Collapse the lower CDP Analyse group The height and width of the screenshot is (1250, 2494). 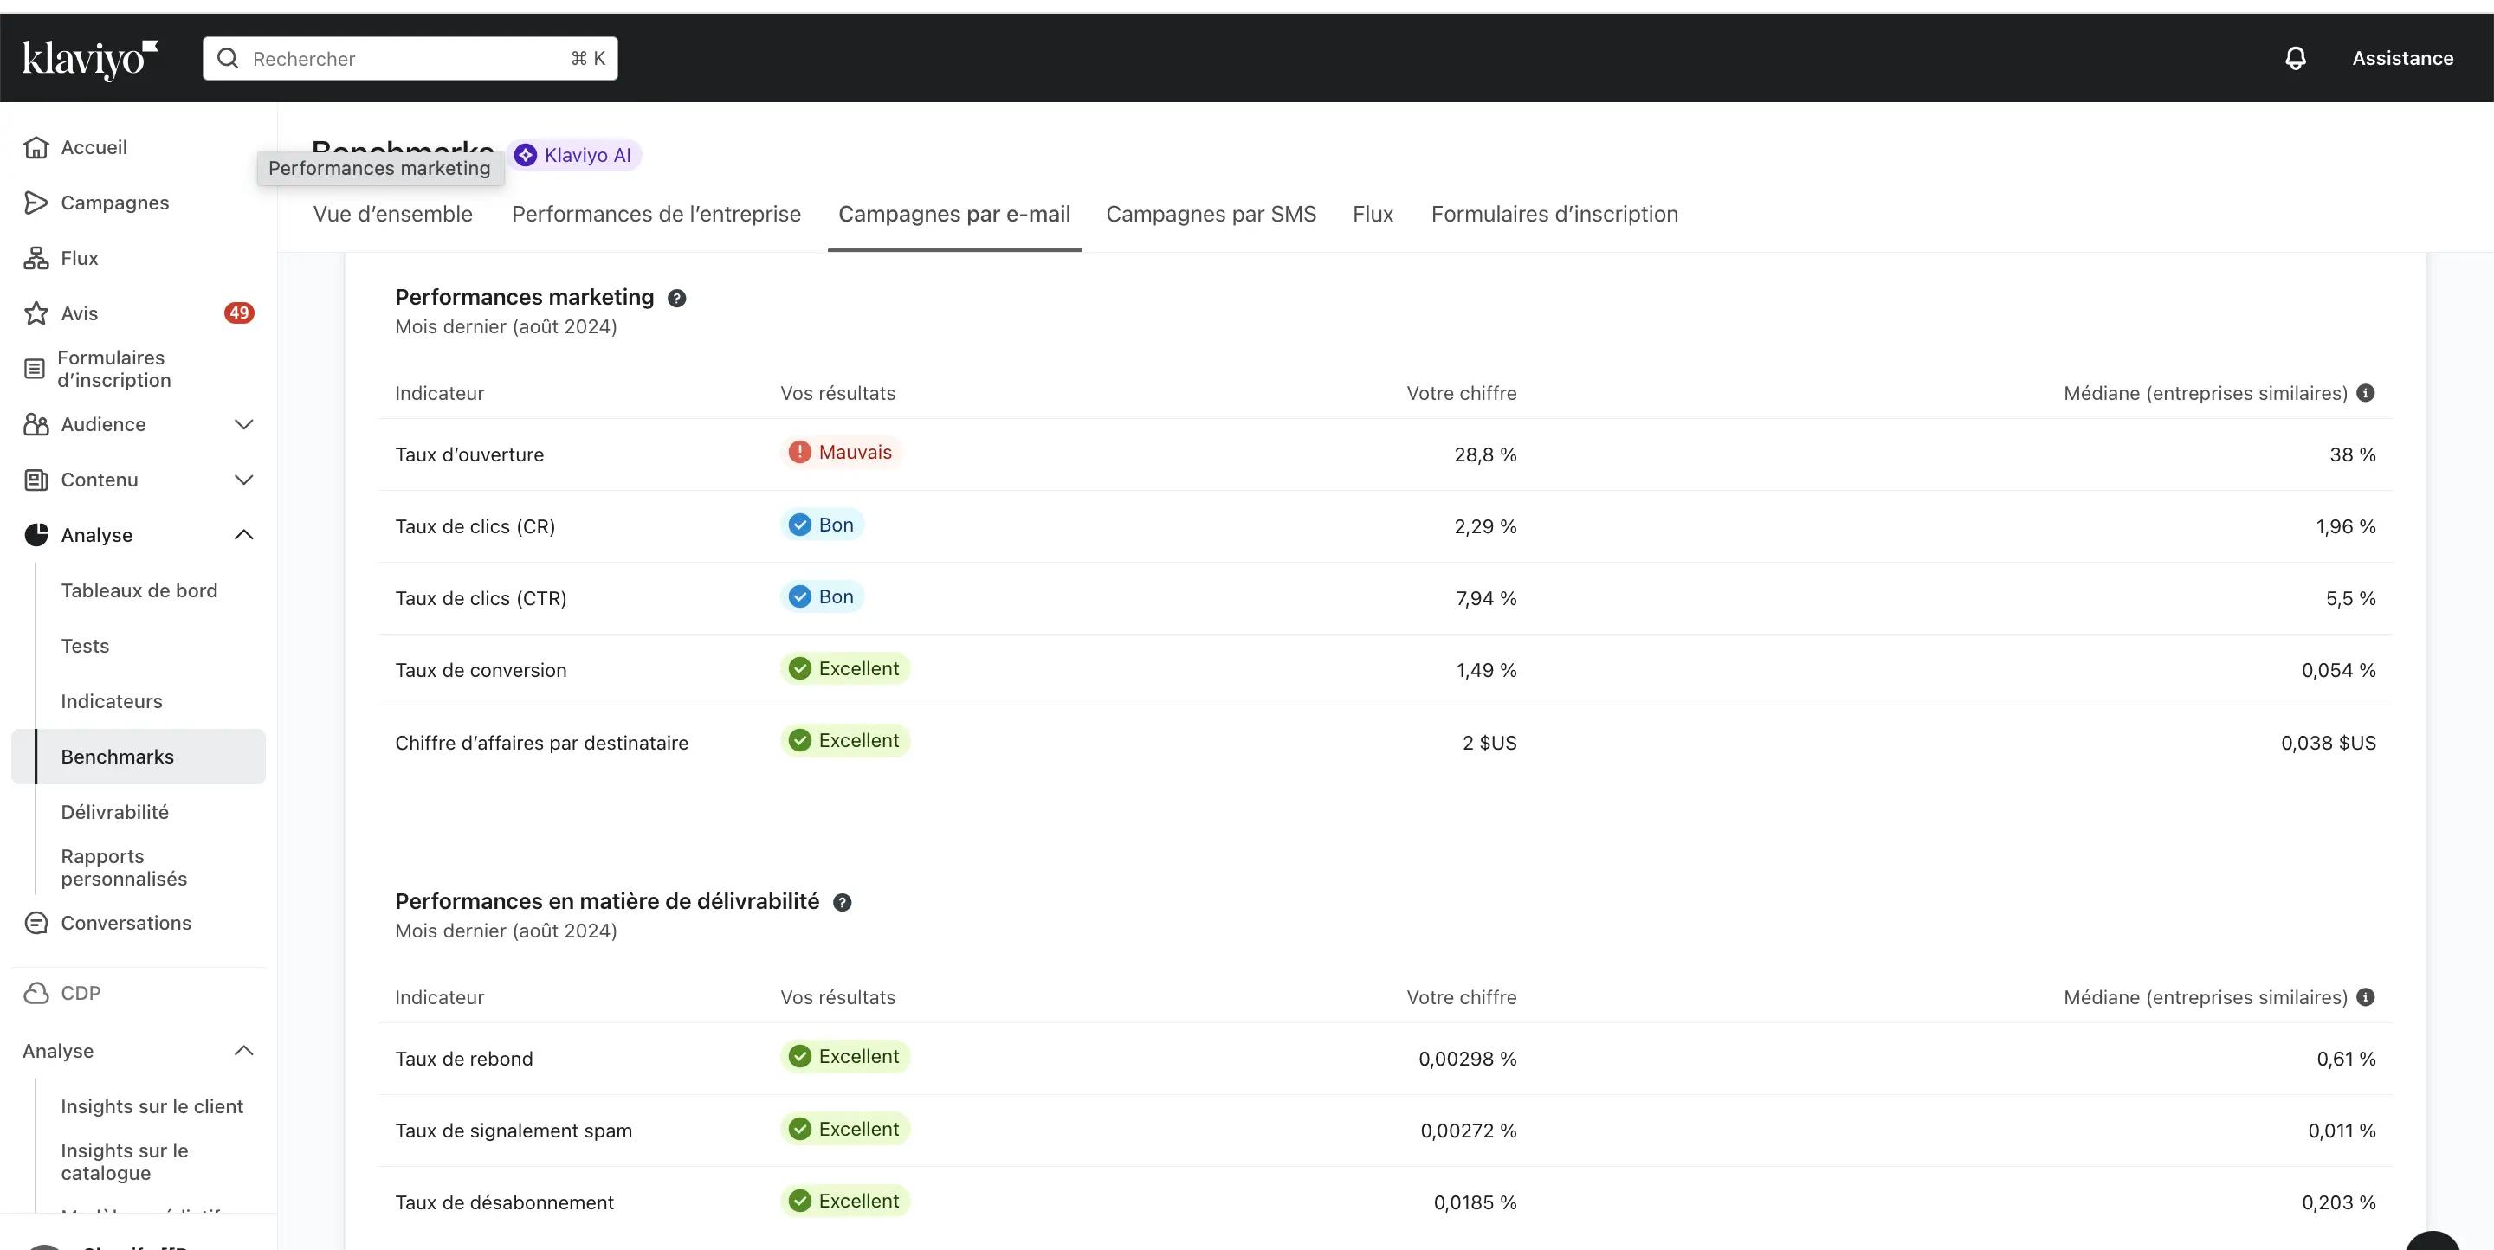pos(244,1051)
